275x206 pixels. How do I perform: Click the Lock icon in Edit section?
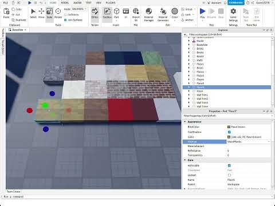(183, 14)
